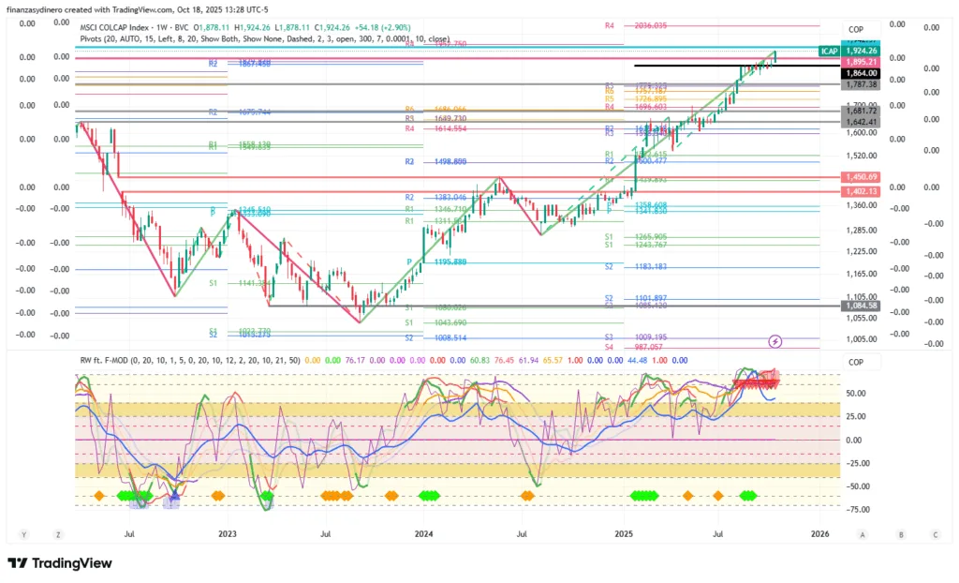Click the pink 1,895.21 price level label
Image resolution: width=959 pixels, height=583 pixels.
tap(860, 62)
